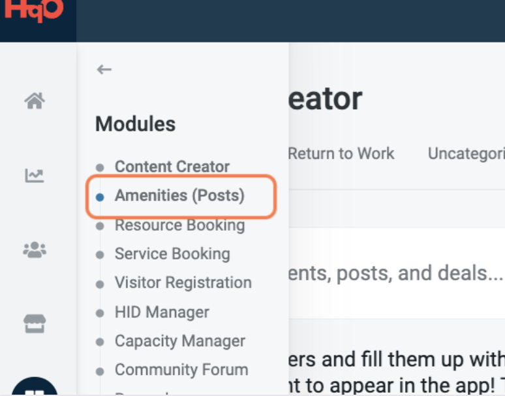Open HID Manager module
This screenshot has width=505, height=396.
coord(162,312)
